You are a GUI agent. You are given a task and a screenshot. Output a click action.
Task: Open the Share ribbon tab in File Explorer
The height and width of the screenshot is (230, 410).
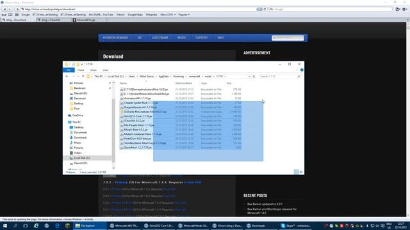click(x=94, y=70)
